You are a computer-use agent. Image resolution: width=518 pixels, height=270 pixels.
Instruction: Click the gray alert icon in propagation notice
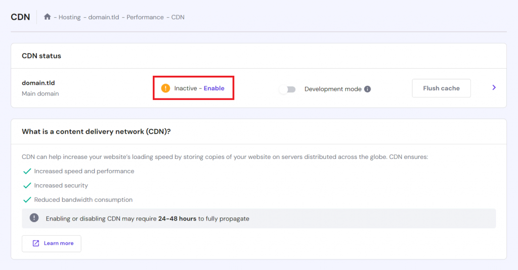pos(34,218)
